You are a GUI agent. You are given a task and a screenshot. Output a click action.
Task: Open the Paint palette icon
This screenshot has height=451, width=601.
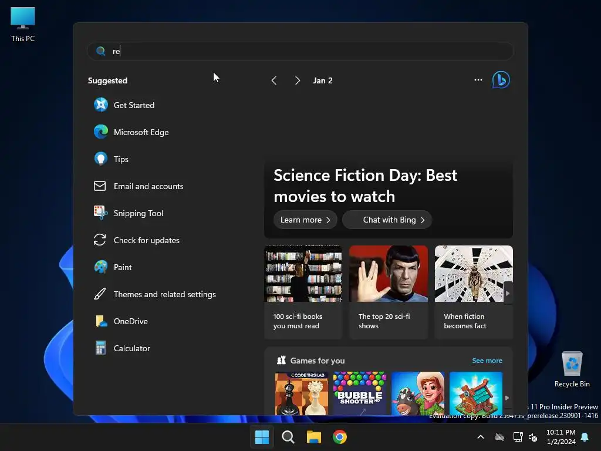click(x=101, y=267)
